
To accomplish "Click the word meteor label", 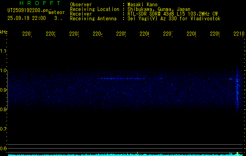I will coord(57,12).
